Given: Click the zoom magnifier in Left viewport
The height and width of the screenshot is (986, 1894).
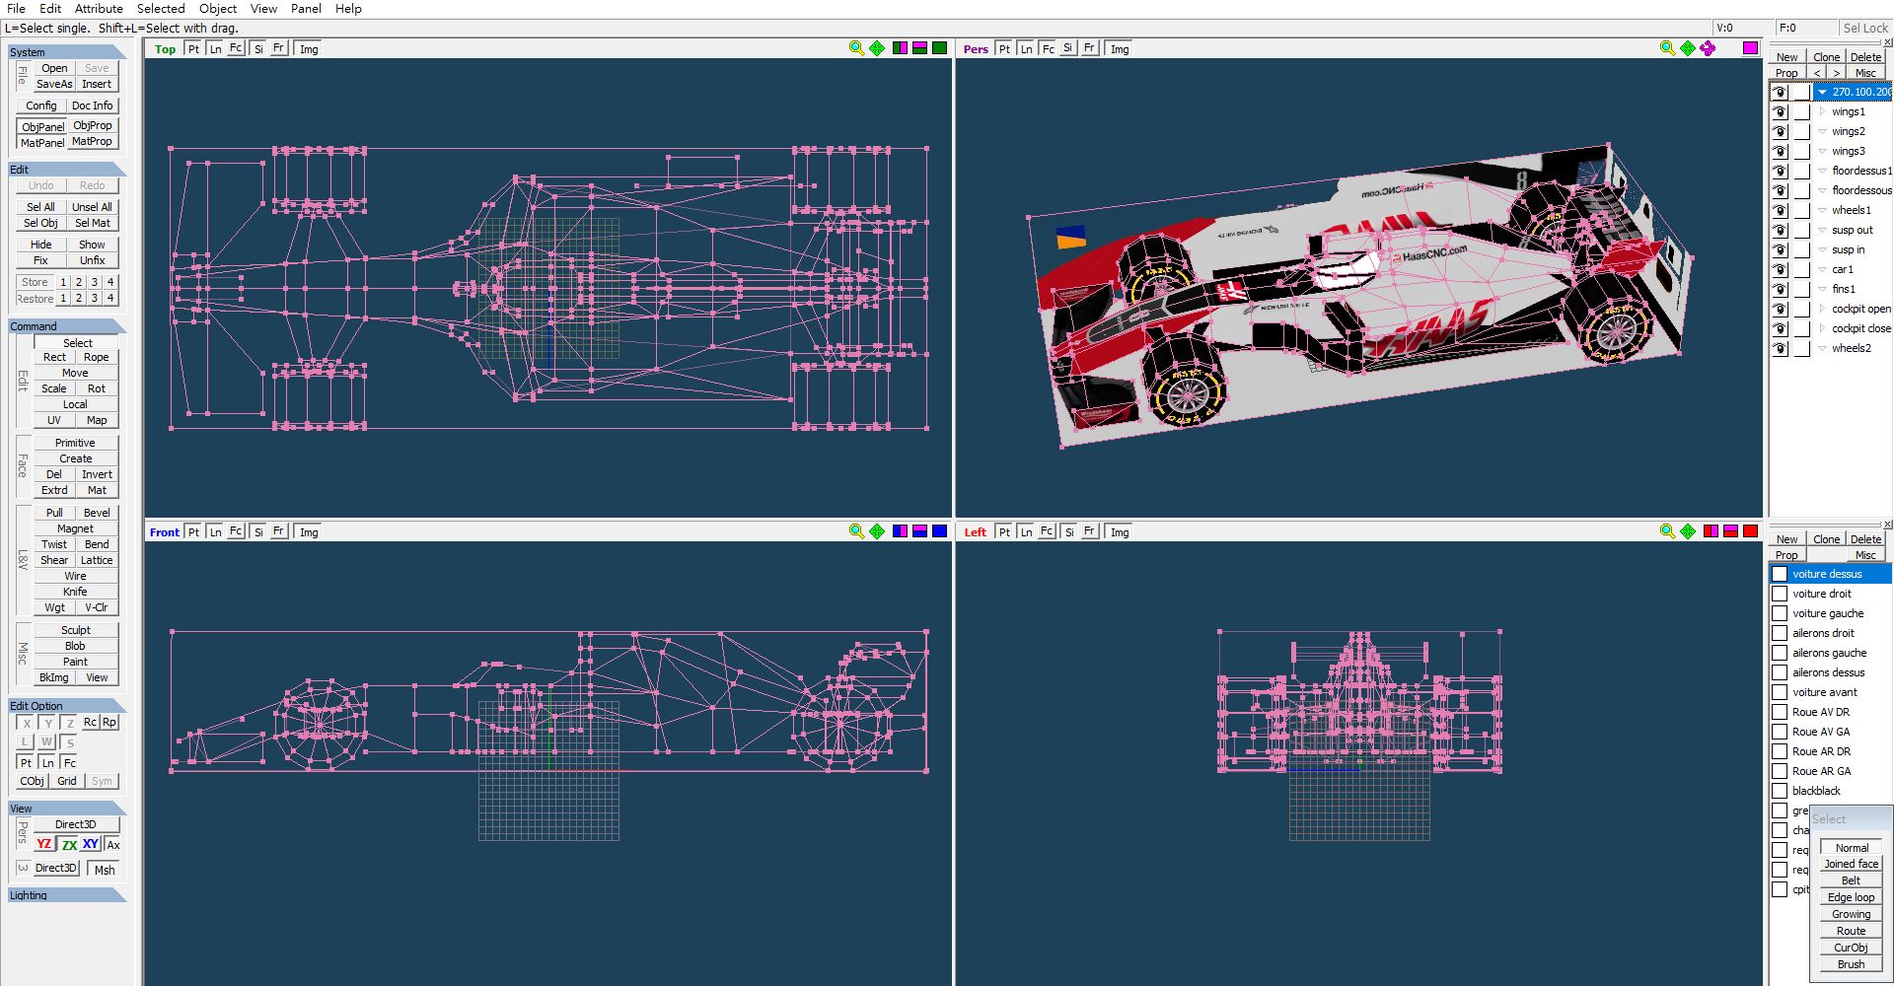Looking at the screenshot, I should (x=1667, y=531).
